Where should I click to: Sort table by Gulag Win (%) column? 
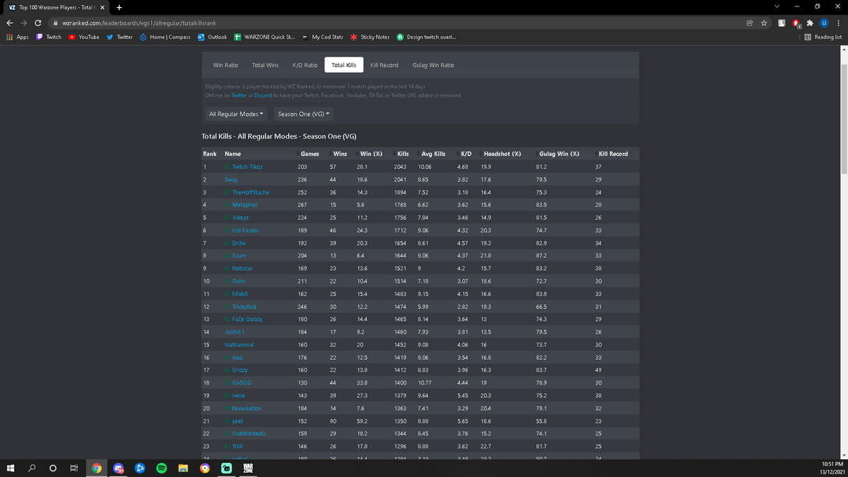pos(559,154)
